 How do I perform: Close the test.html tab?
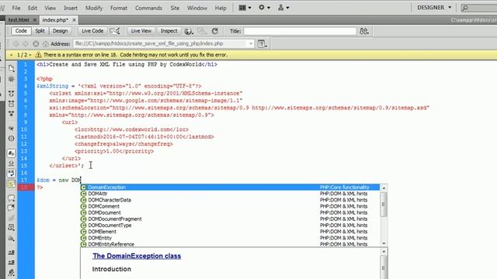pyautogui.click(x=34, y=20)
